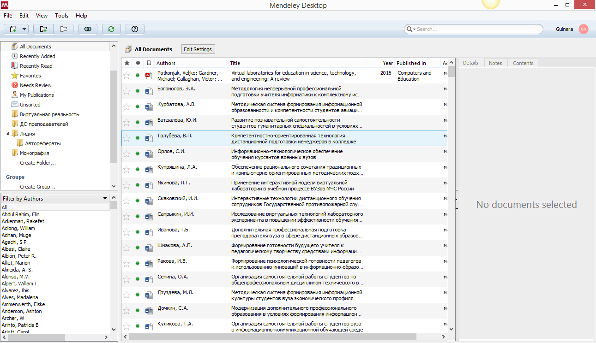
Task: Toggle read status dot for Сапрыкин row
Action: click(138, 216)
